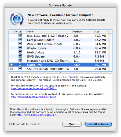Sort updates by the Name column header
This screenshot has width=121, height=137.
pyautogui.click(x=49, y=32)
